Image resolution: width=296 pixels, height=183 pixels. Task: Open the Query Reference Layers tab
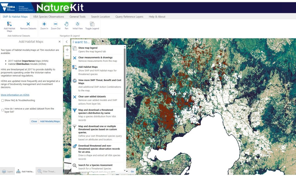point(129,17)
